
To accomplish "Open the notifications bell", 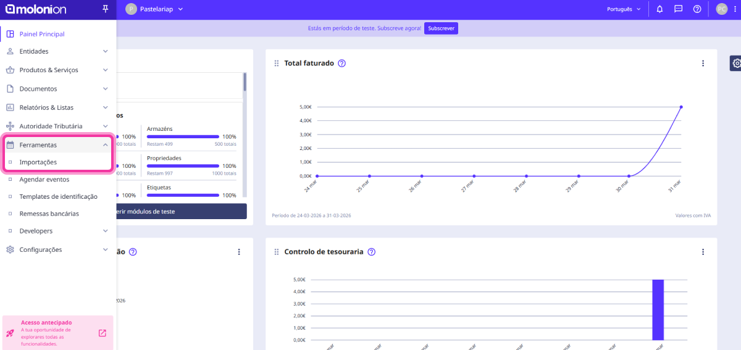I will coord(659,9).
